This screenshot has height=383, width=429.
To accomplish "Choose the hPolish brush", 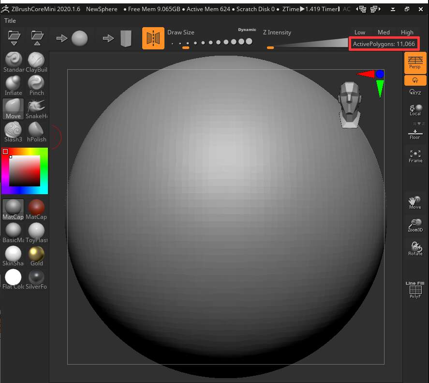I will (36, 132).
